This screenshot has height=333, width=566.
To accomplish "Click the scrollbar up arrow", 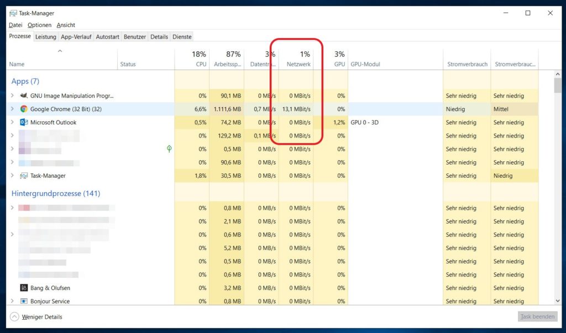I will pyautogui.click(x=558, y=74).
